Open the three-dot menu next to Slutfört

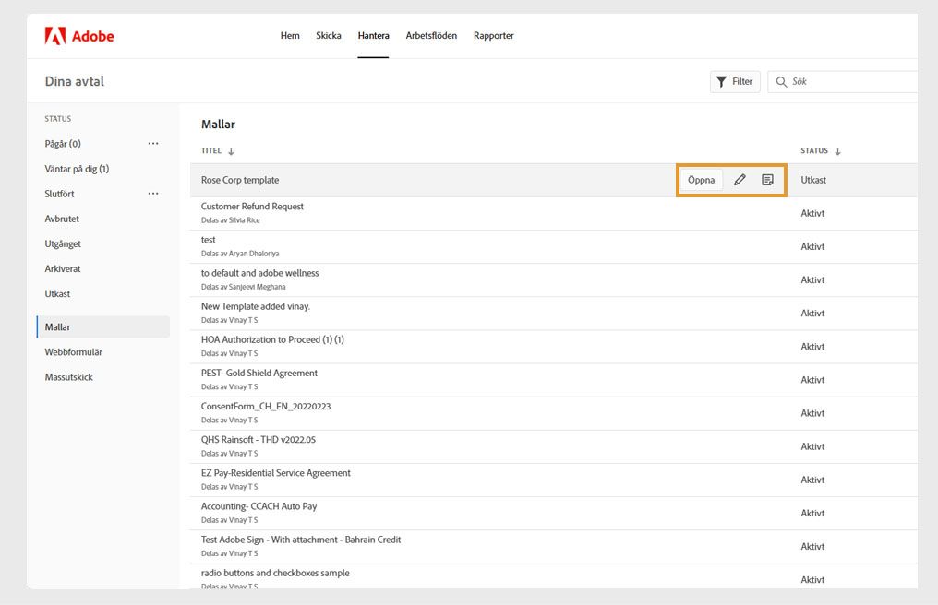[153, 194]
